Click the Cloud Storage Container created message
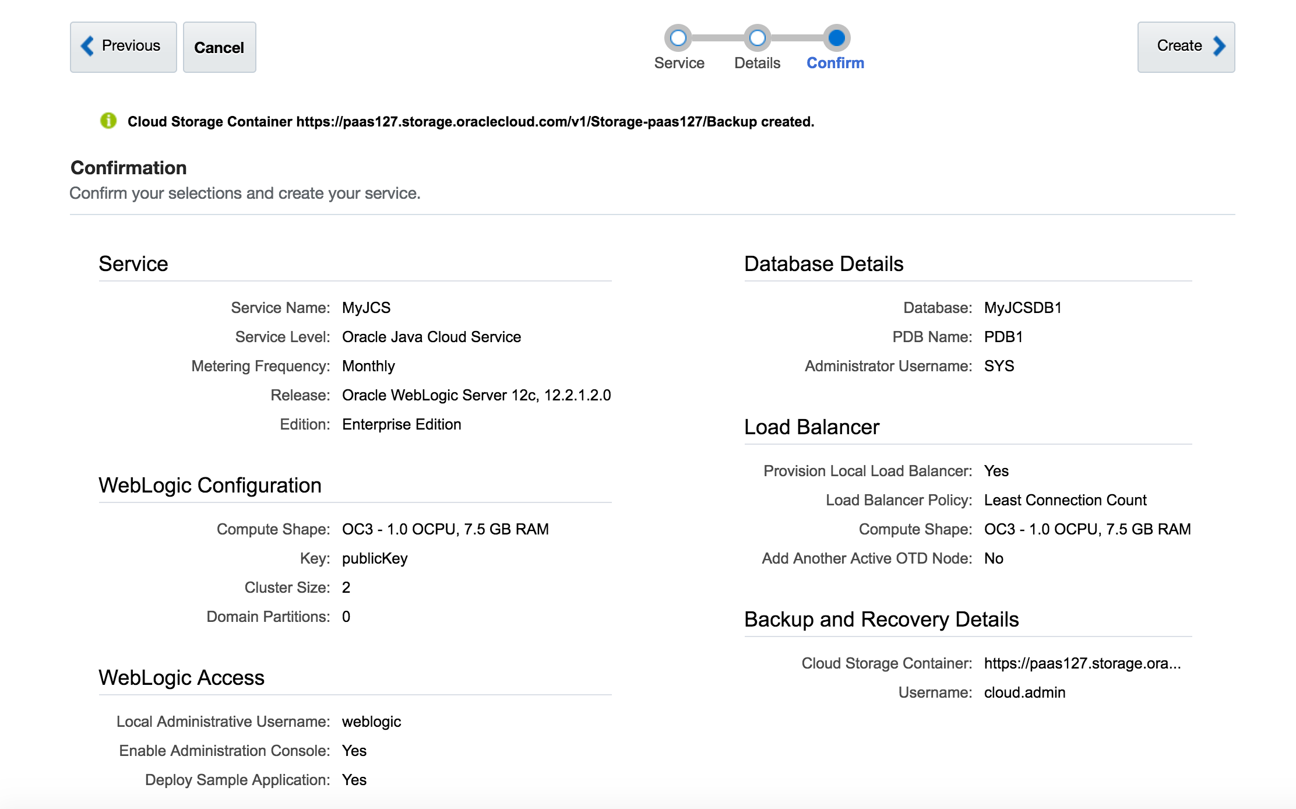Viewport: 1296px width, 809px height. (x=470, y=122)
